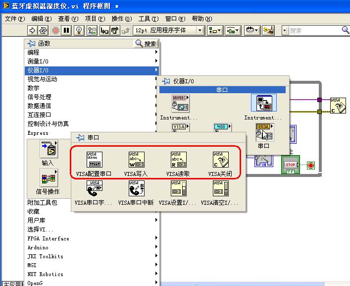Pin the 串口 subpalette with thumbtack
Image resolution: width=350 pixels, height=286 pixels.
click(x=81, y=137)
